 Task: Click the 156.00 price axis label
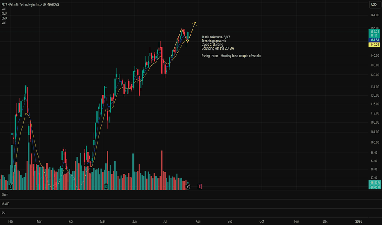375,28
